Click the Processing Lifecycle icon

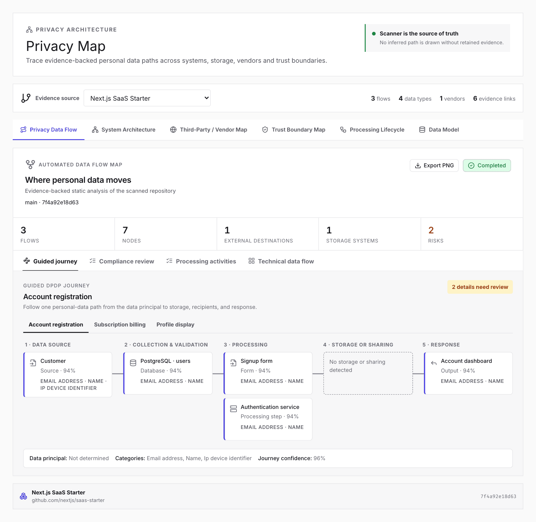click(343, 130)
